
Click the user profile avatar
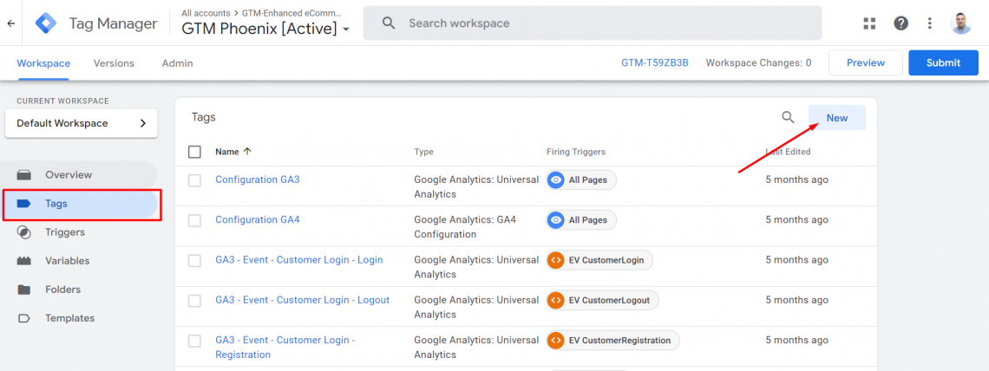click(960, 23)
